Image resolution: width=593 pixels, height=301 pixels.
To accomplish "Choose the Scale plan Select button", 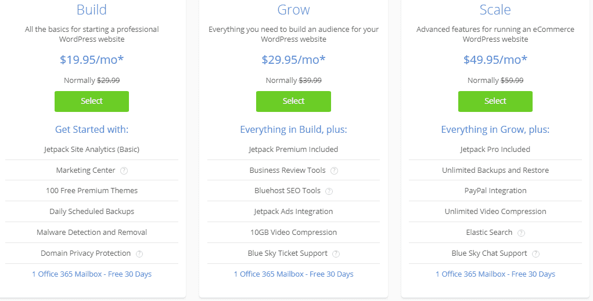I will (x=495, y=101).
